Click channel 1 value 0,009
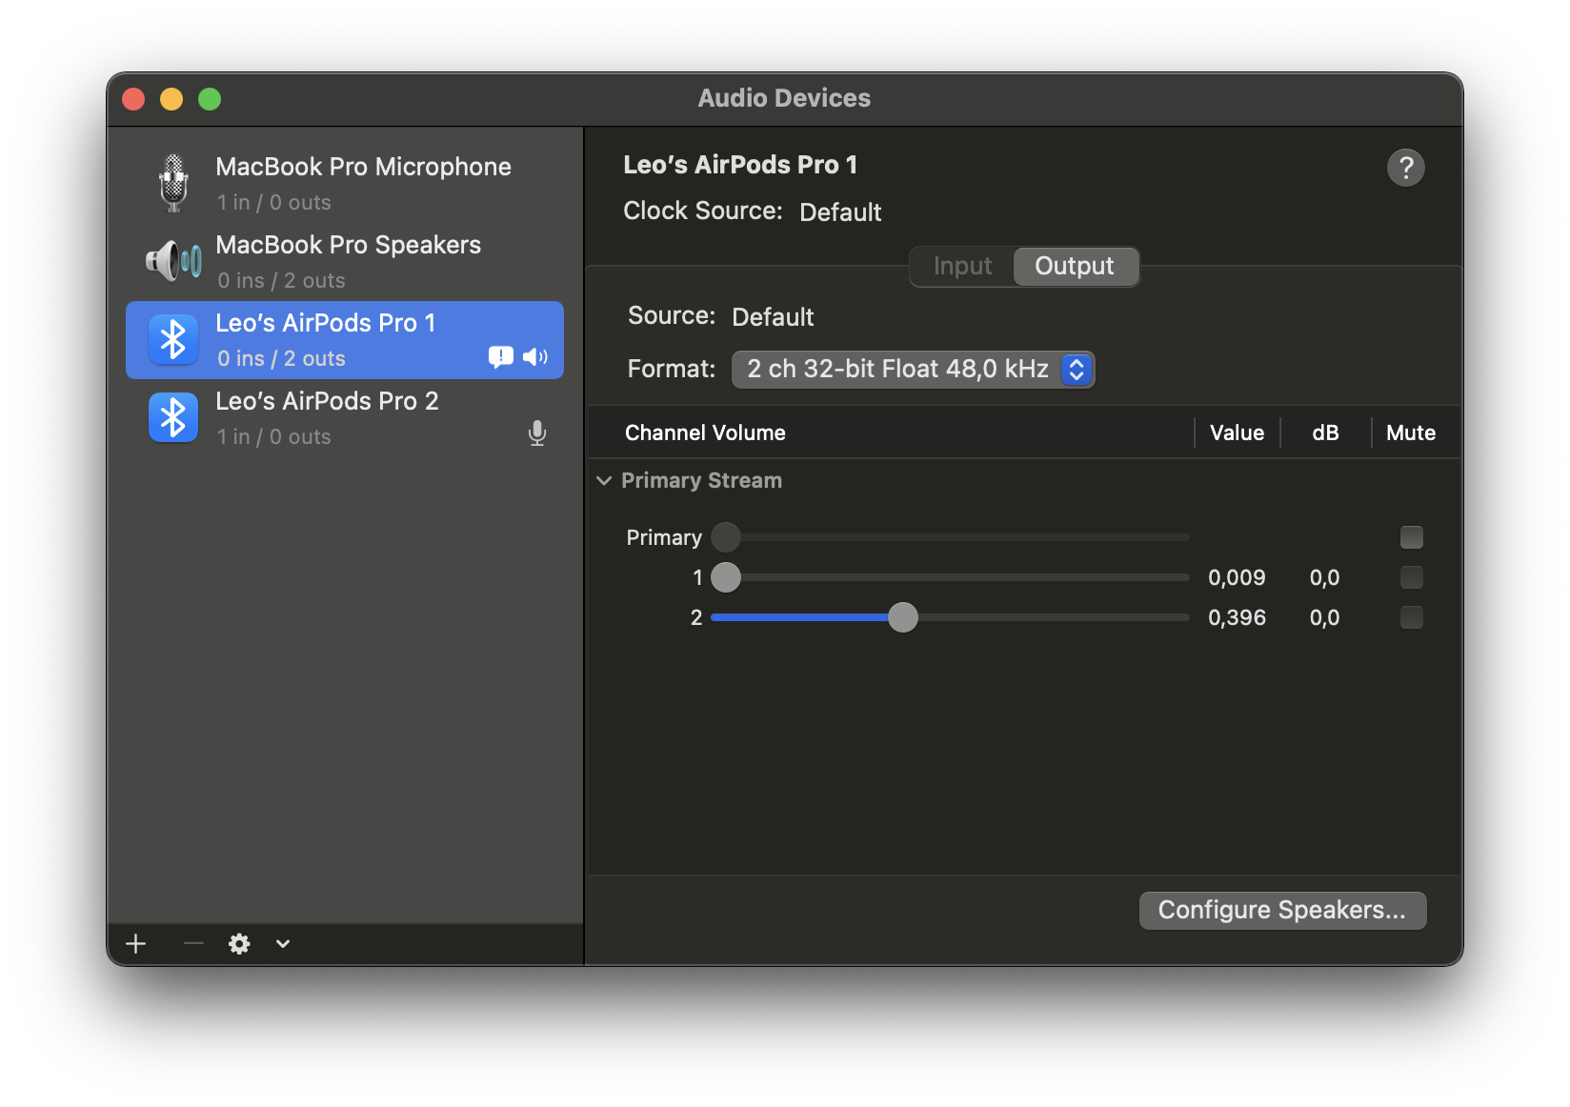The height and width of the screenshot is (1107, 1570). point(1237,577)
